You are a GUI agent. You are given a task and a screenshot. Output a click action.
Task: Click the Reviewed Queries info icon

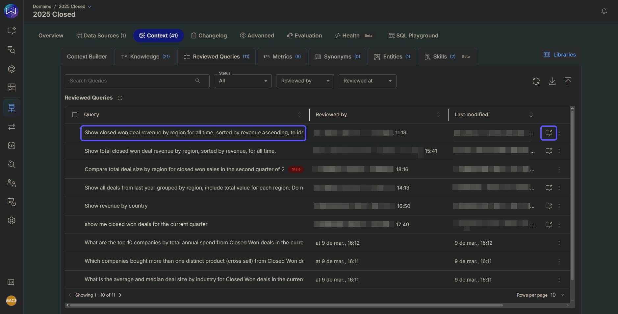(120, 98)
